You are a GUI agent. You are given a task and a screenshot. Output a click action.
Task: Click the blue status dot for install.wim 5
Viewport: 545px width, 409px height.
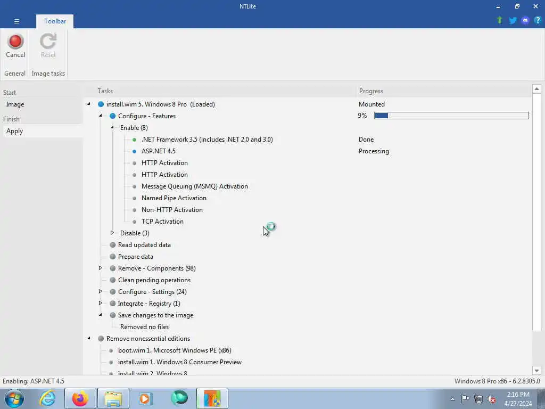pos(101,104)
